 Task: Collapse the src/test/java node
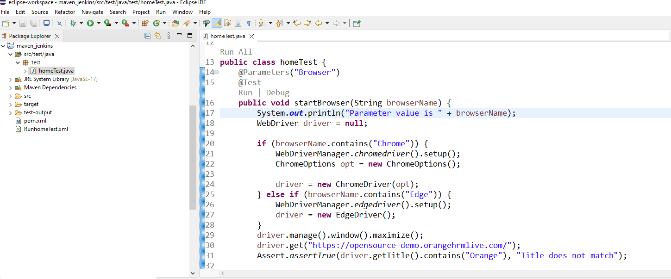10,54
